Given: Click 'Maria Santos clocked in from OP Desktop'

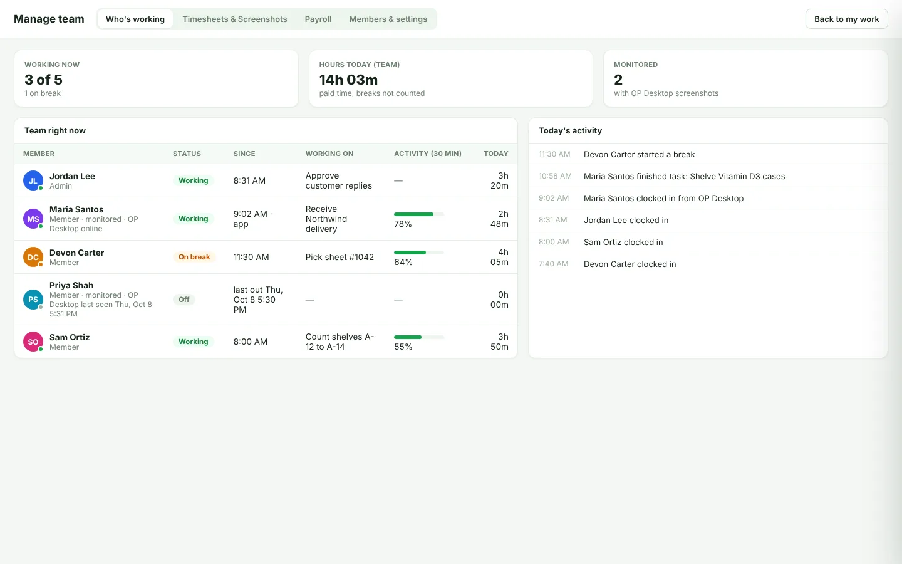Looking at the screenshot, I should pos(708,198).
